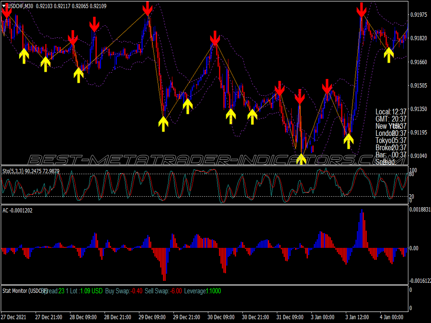Viewport: 431px width, 323px height.
Task: Click the 0.91660 price axis label
Action: pyautogui.click(x=419, y=62)
